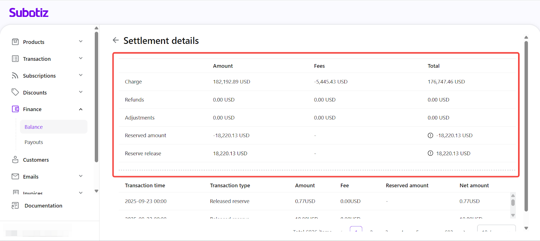Image resolution: width=540 pixels, height=241 pixels.
Task: Click the main page vertical scrollbar
Action: 526,125
